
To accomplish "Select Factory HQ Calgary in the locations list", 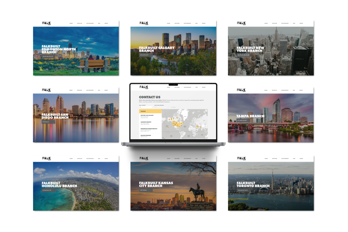I will coord(150,117).
